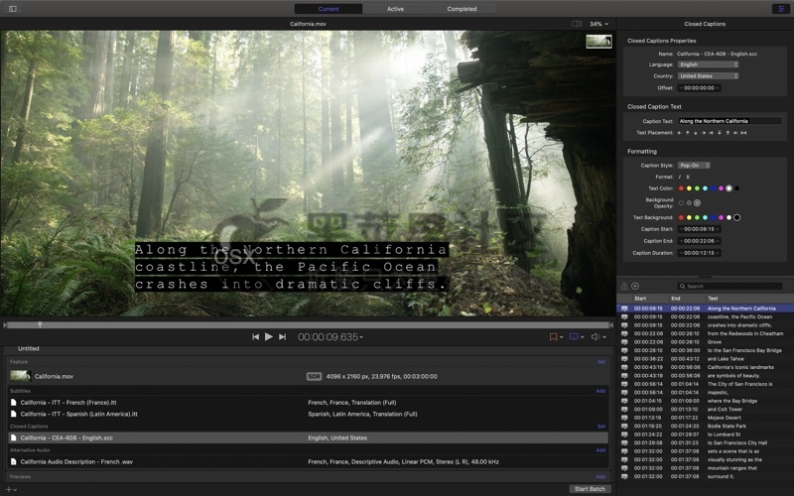Click the Caption End timecode stepper
The width and height of the screenshot is (794, 496).
point(700,241)
